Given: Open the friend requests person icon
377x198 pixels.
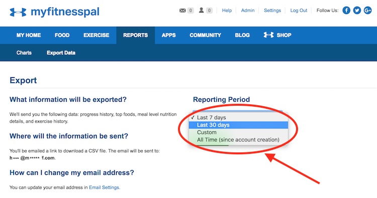Looking at the screenshot, I should [x=202, y=11].
